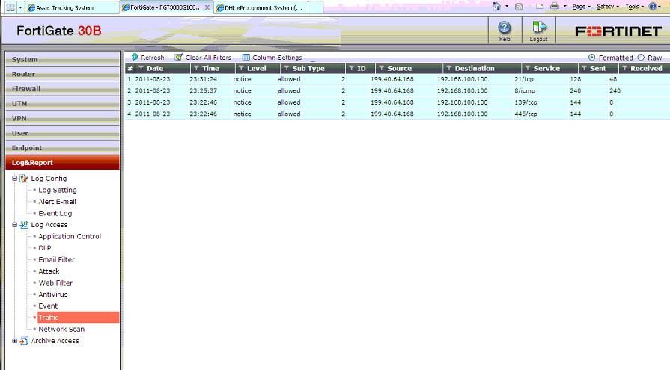Switch to DHL eProcurement System tab
Screen dimensions: 670x370
pyautogui.click(x=261, y=7)
